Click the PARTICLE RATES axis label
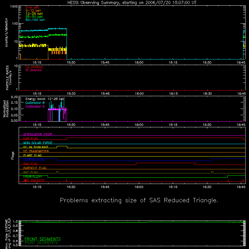 pos(9,78)
